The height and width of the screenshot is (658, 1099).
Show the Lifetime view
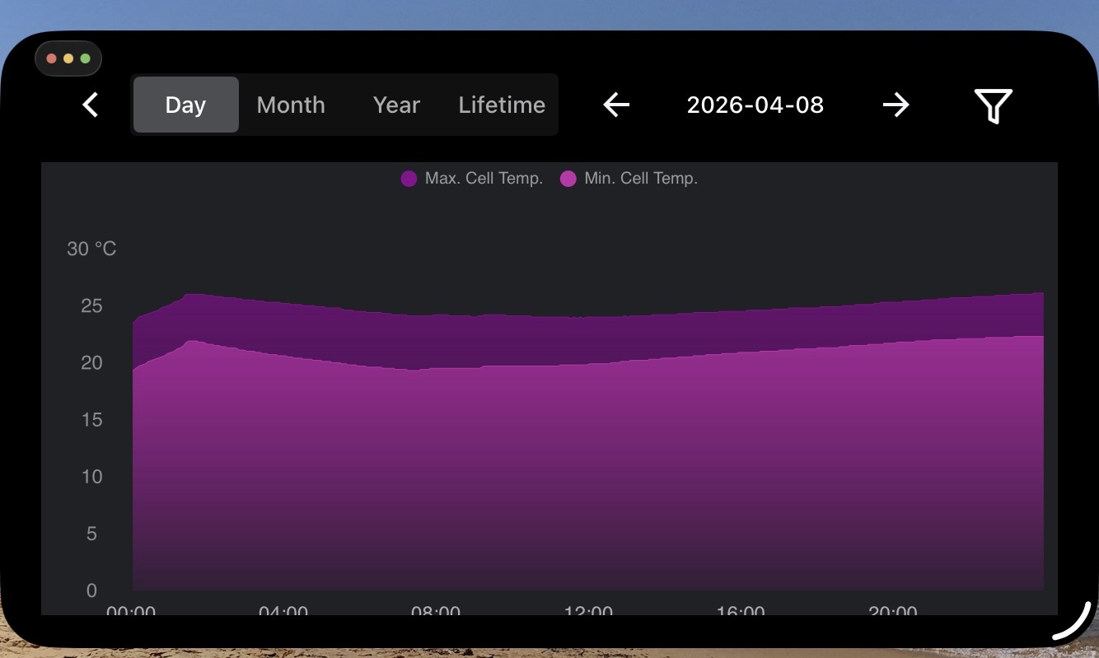point(502,105)
